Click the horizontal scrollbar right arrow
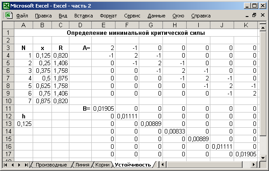Screen dimensions: 269x171 tap(254, 165)
